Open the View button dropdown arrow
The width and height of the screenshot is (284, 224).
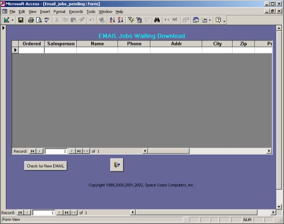(13, 20)
